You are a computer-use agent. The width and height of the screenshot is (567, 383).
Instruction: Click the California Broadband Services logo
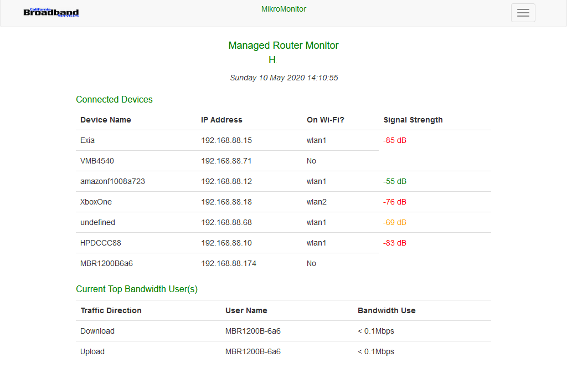[x=51, y=12]
